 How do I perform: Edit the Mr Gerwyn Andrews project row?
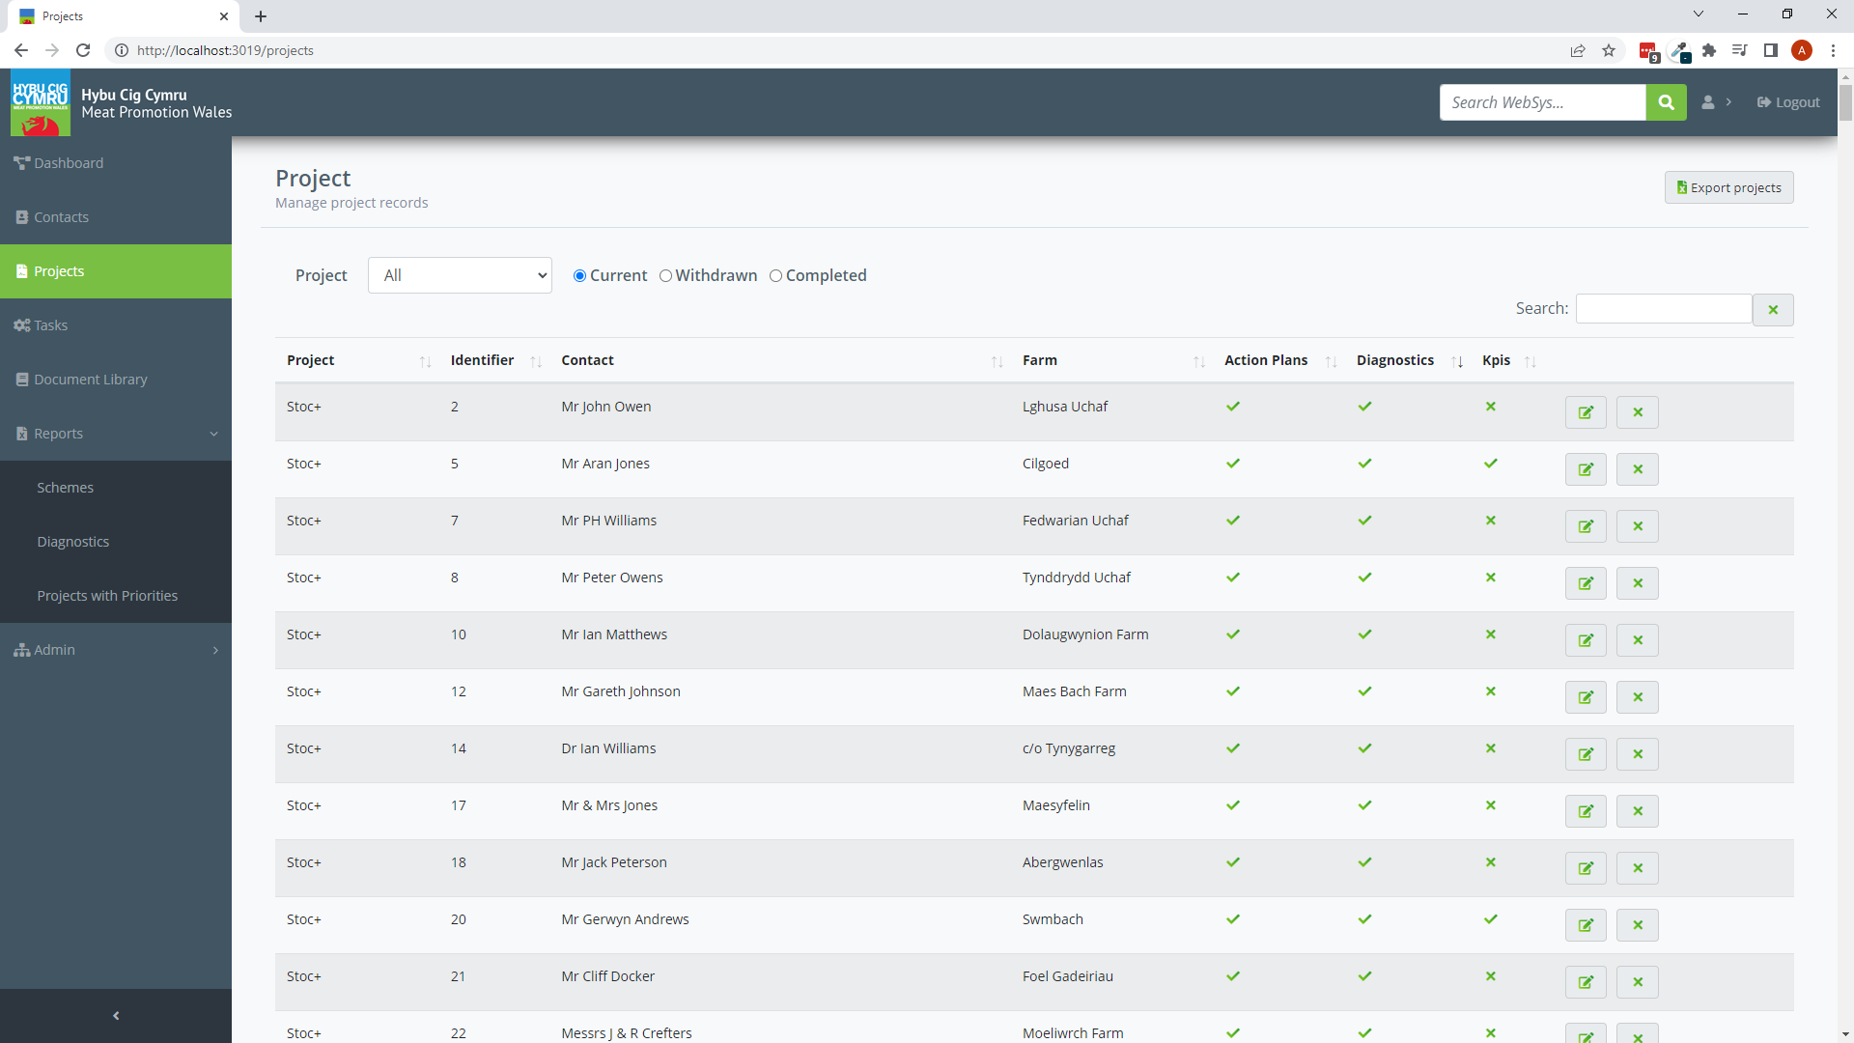1585,925
